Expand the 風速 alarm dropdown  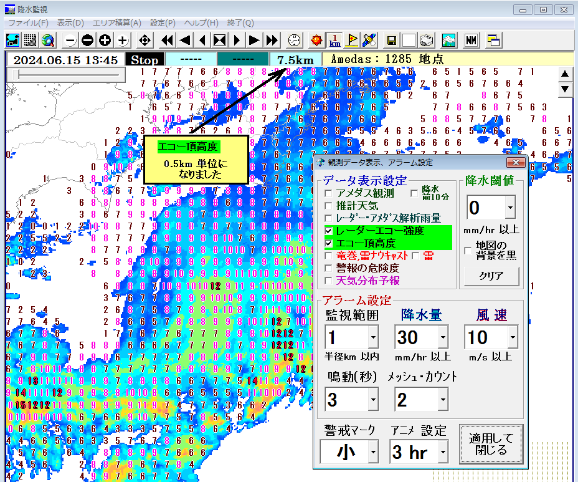[x=513, y=337]
